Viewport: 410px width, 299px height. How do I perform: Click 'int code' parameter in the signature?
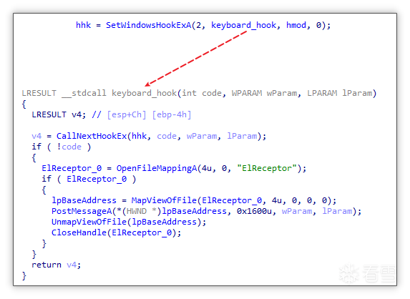202,93
